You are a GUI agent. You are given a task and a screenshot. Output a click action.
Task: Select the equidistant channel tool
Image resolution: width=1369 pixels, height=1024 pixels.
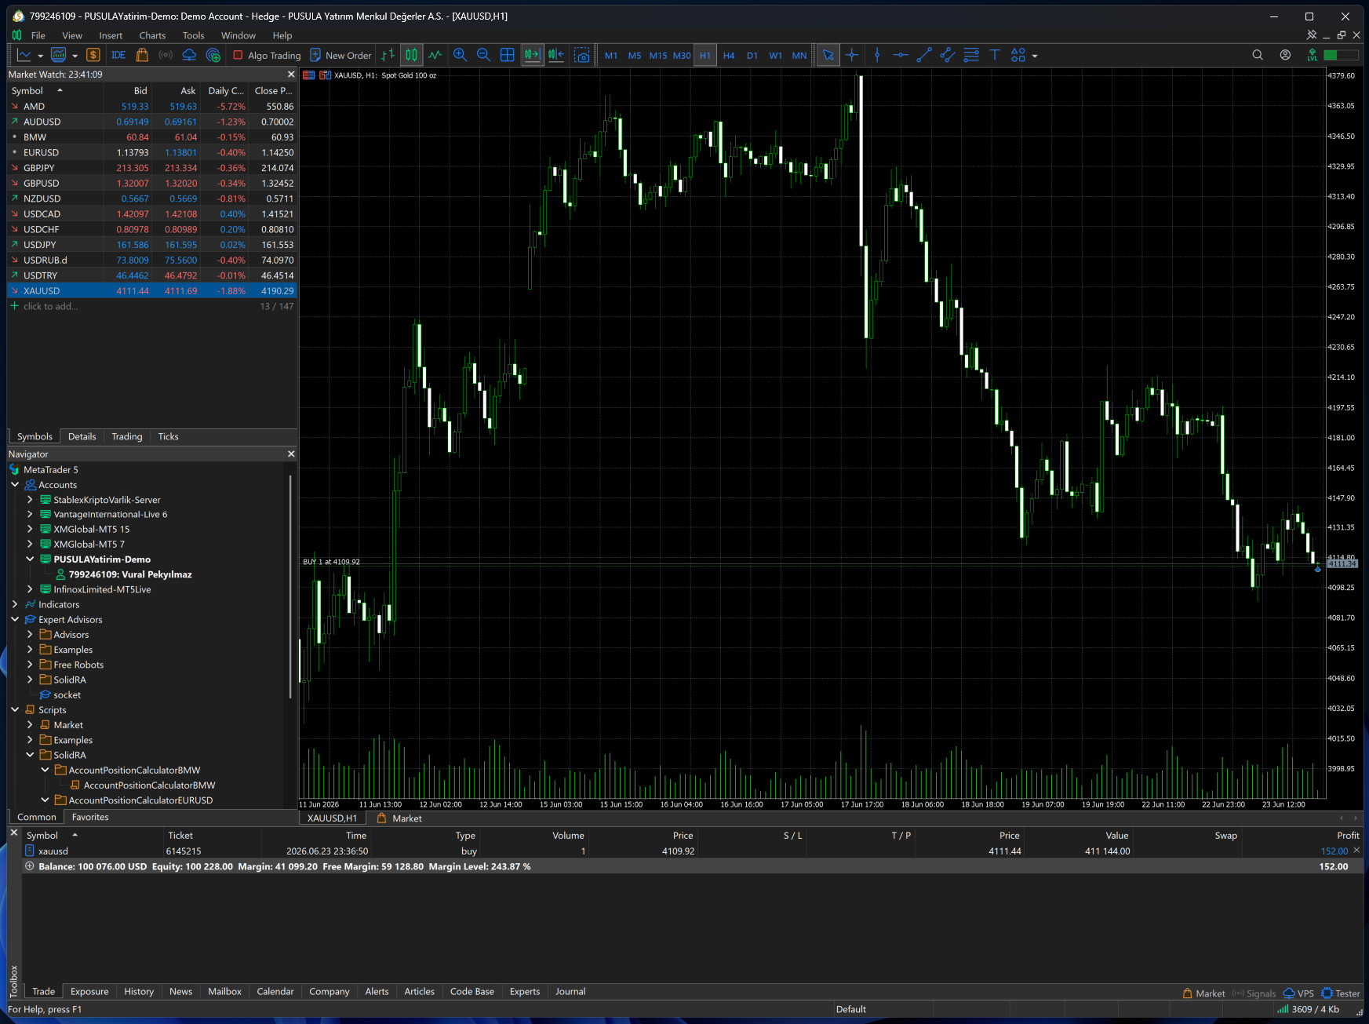[948, 55]
